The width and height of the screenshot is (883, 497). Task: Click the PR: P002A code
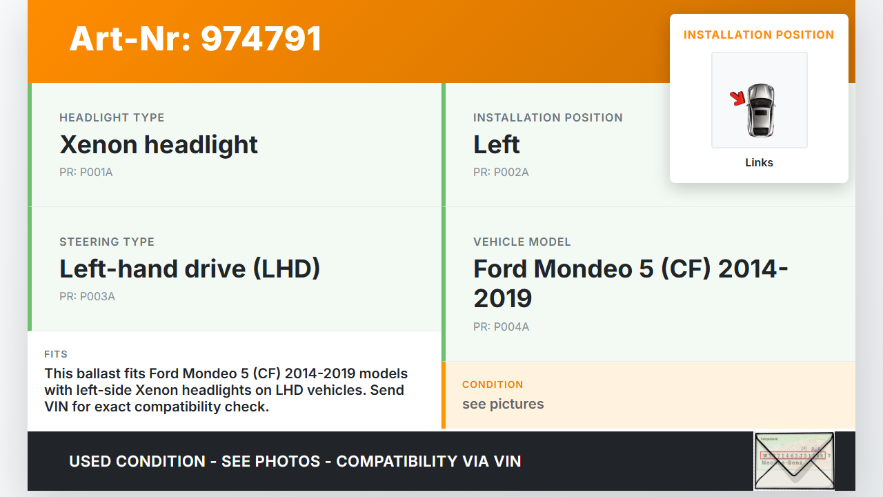pyautogui.click(x=501, y=173)
